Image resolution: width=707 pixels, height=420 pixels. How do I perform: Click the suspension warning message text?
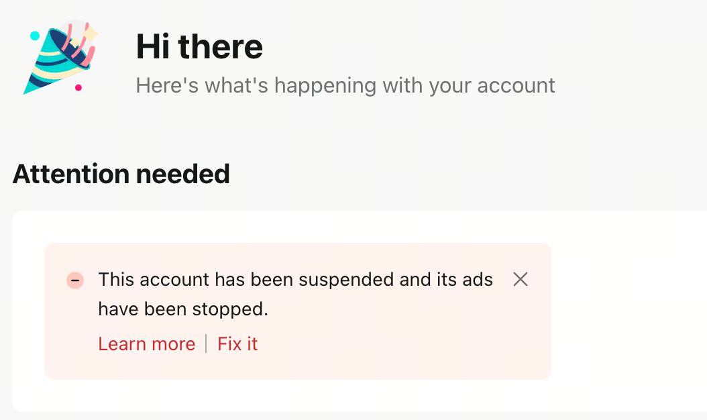click(x=295, y=294)
